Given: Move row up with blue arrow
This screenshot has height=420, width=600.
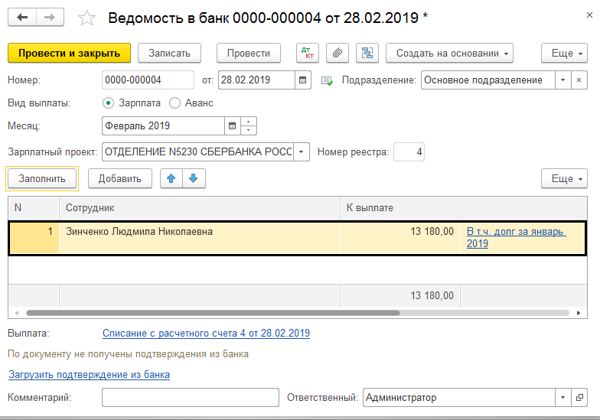Looking at the screenshot, I should point(171,178).
